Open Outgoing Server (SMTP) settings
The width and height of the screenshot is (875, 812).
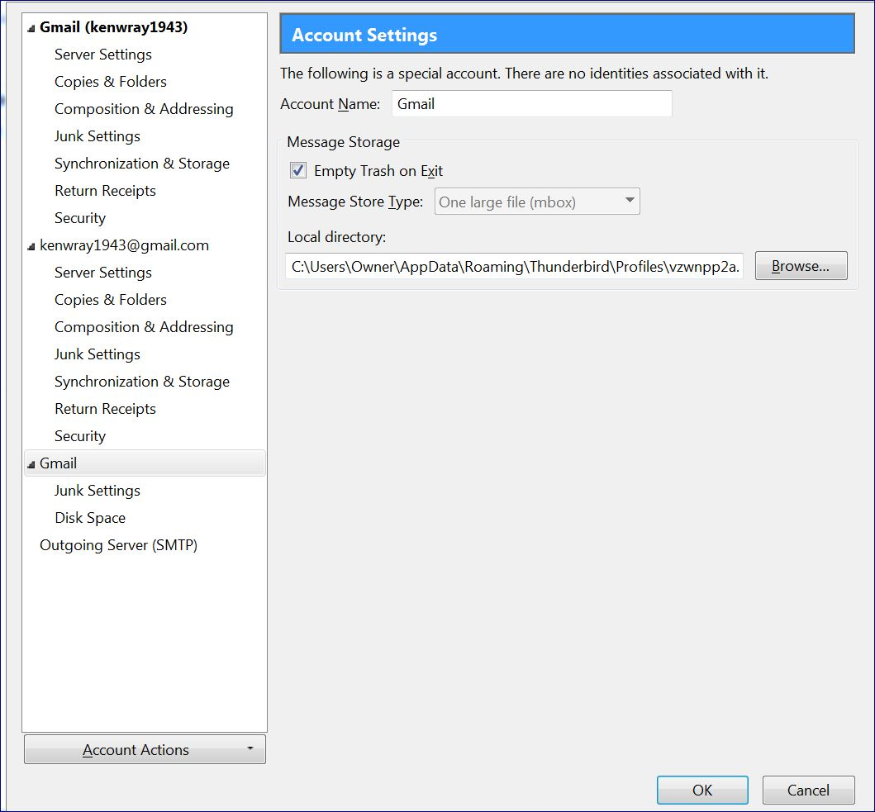[x=118, y=545]
